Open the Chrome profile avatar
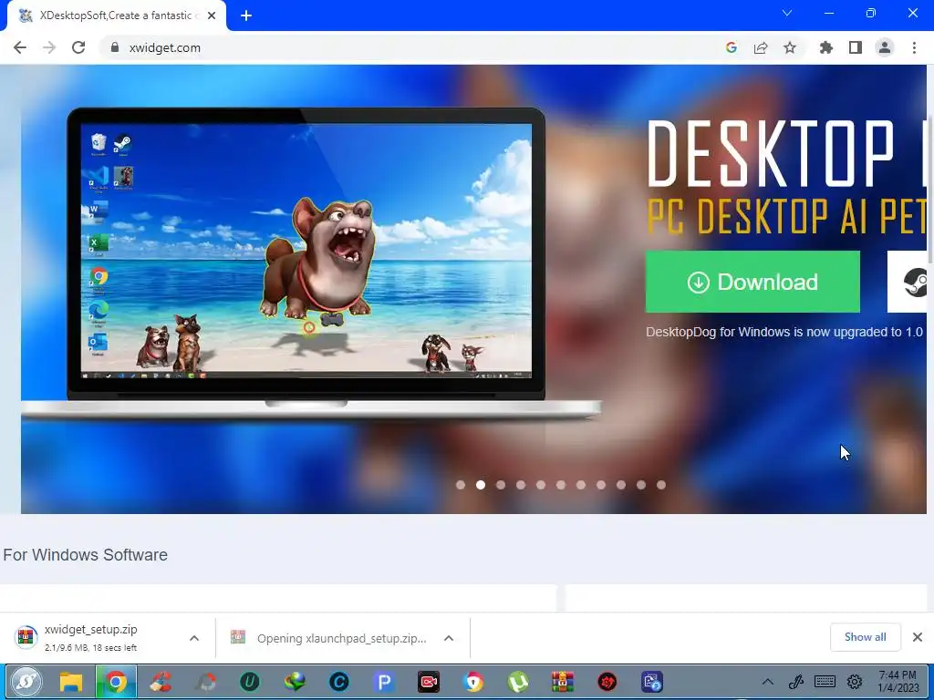The height and width of the screenshot is (700, 934). tap(885, 47)
